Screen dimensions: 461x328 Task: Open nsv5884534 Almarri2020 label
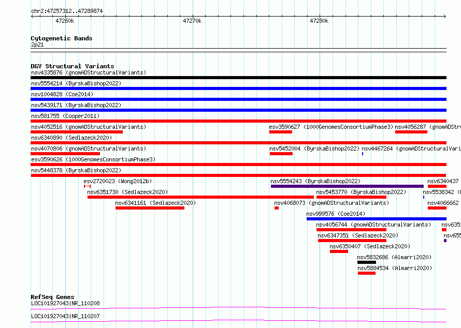[x=395, y=268]
